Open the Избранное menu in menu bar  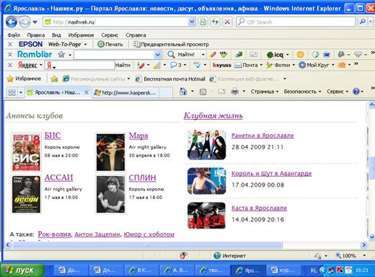[x=81, y=35]
